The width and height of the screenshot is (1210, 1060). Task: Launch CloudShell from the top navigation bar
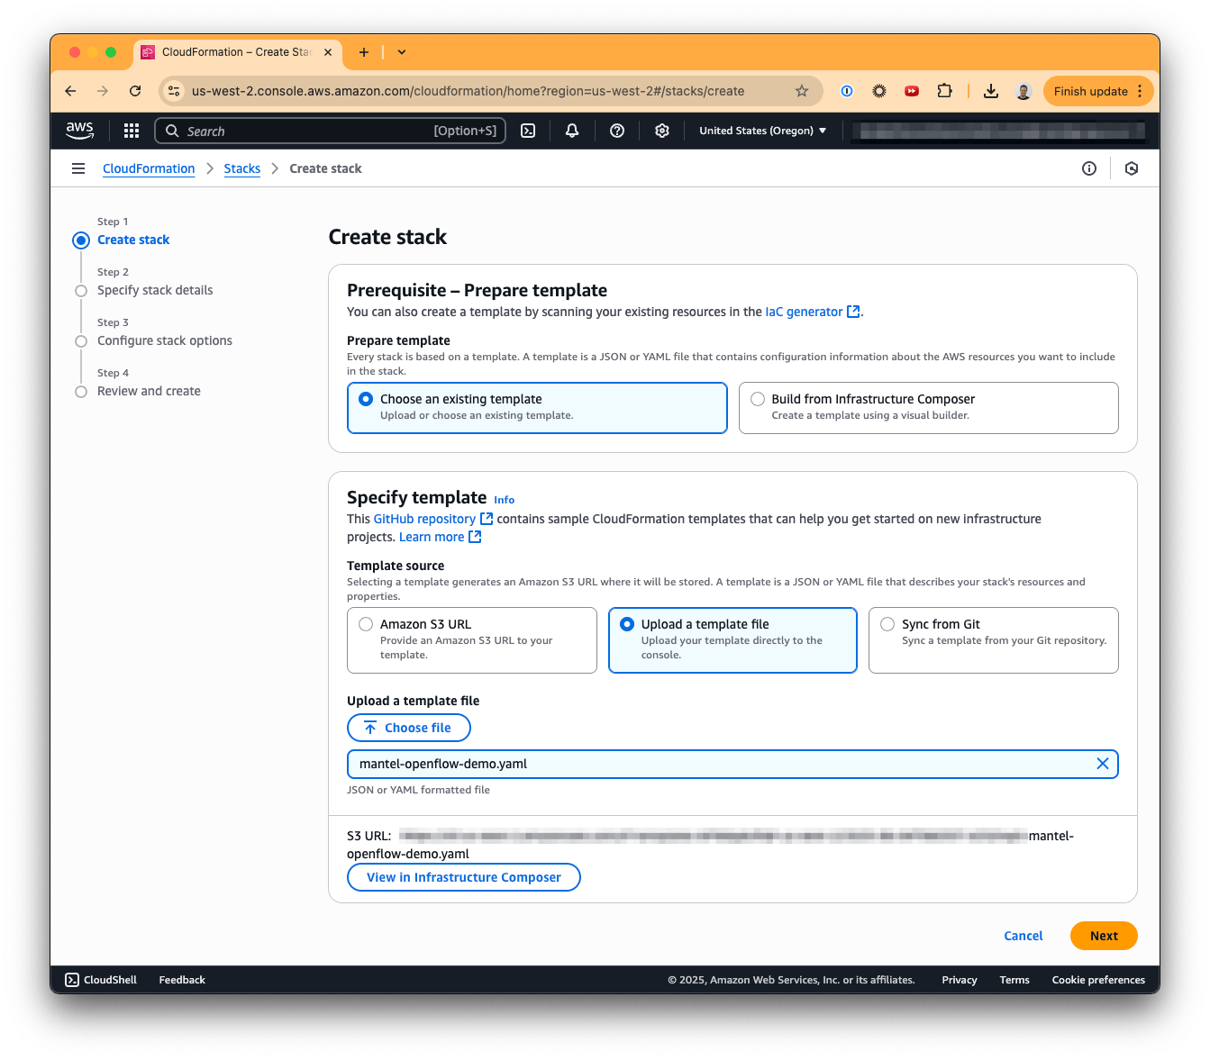pyautogui.click(x=528, y=131)
